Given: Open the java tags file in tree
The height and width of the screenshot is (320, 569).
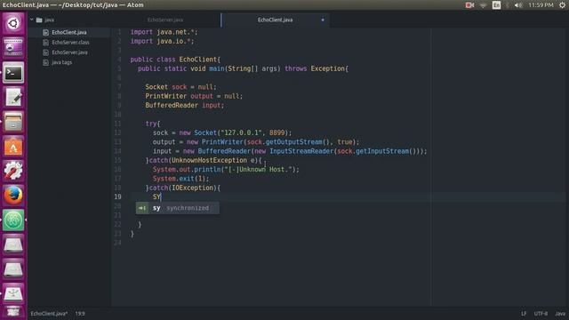Looking at the screenshot, I should point(61,62).
